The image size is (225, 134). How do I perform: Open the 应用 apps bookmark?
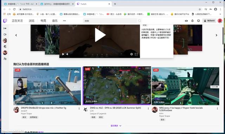(7, 14)
